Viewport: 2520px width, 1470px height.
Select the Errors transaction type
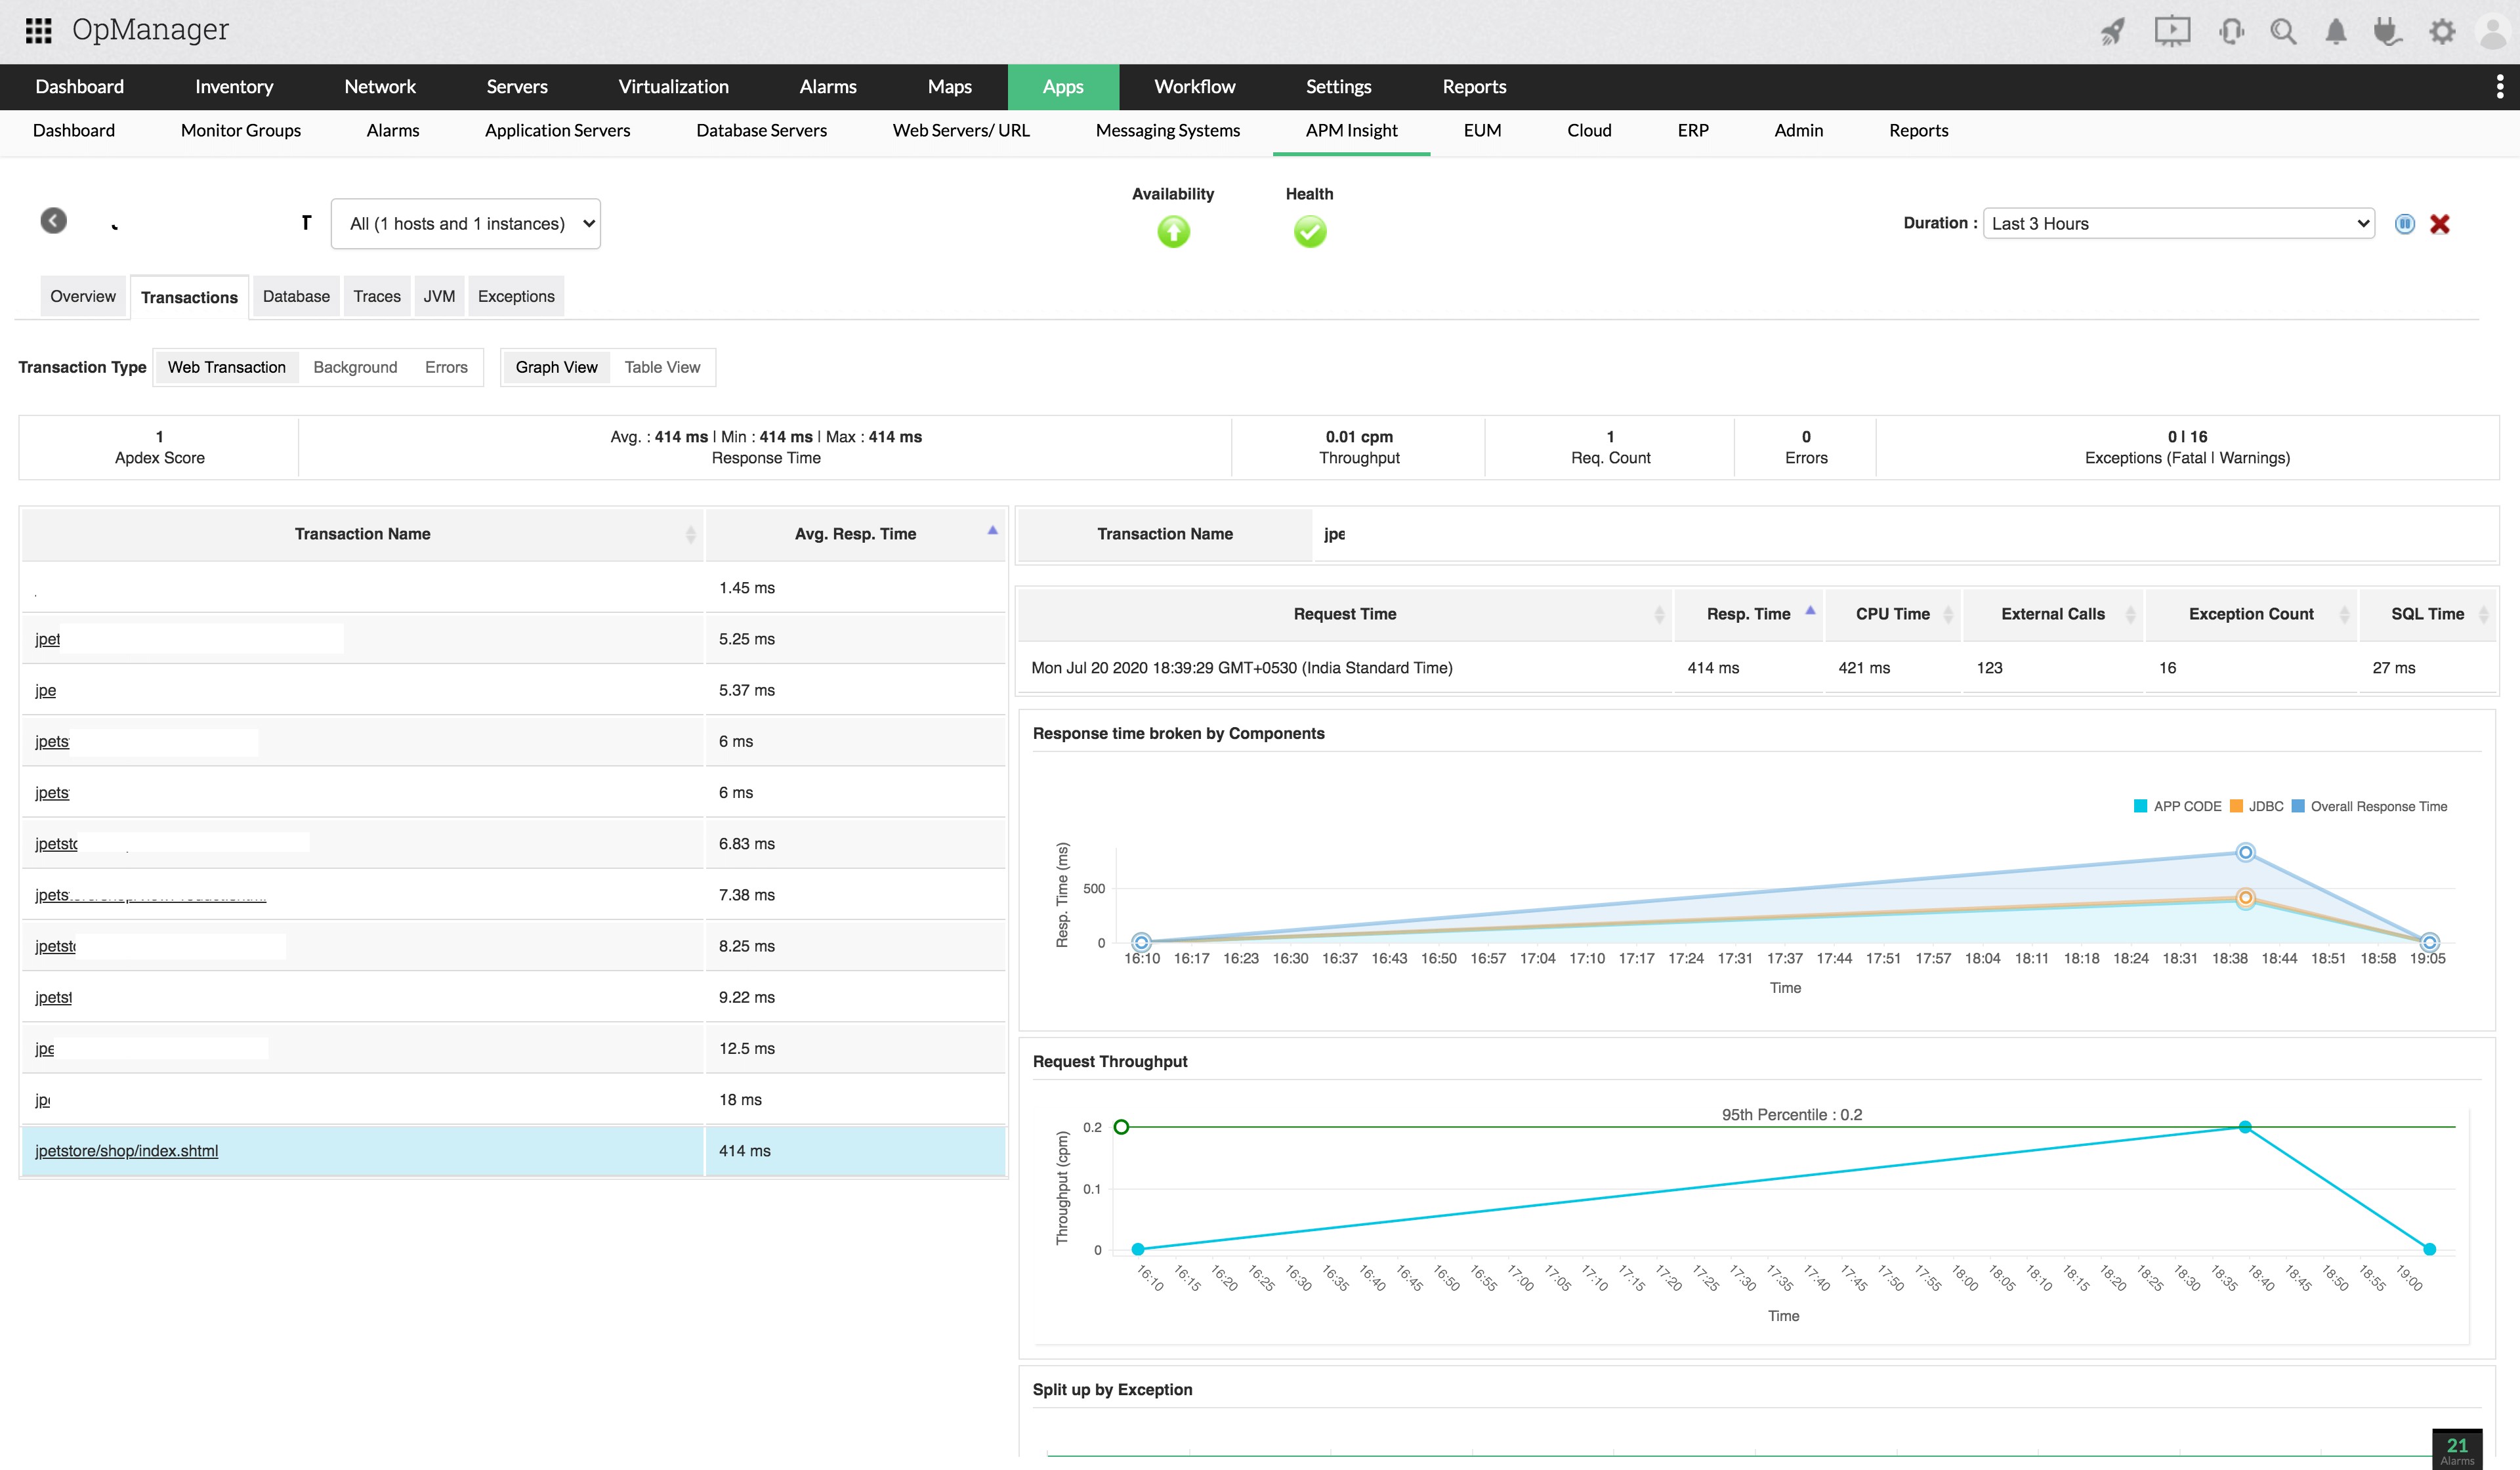[446, 367]
